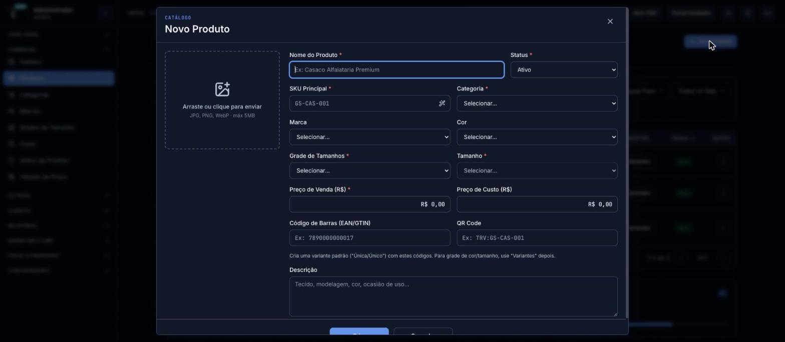Click the "JPG, PNG, WebP · máx 5MB" hint
This screenshot has width=785, height=342.
click(222, 115)
